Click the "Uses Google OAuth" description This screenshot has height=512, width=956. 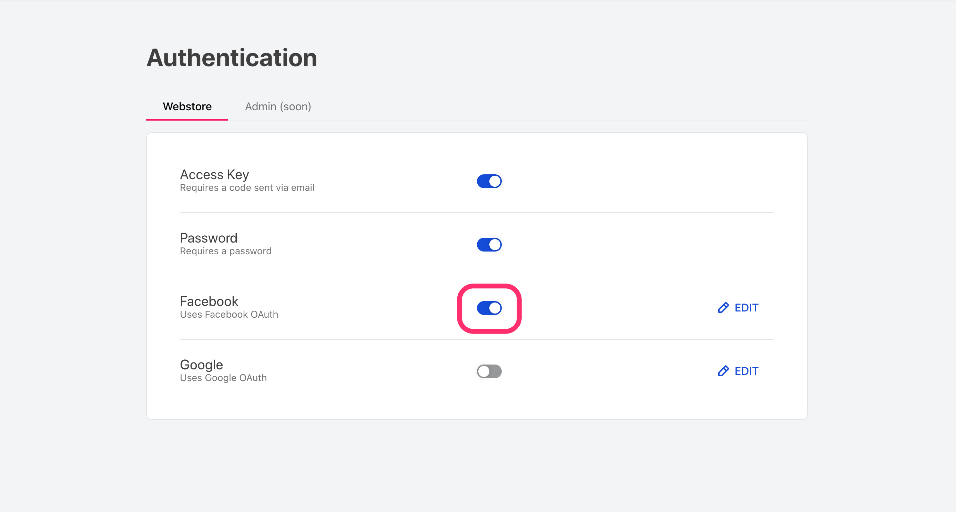pos(223,378)
